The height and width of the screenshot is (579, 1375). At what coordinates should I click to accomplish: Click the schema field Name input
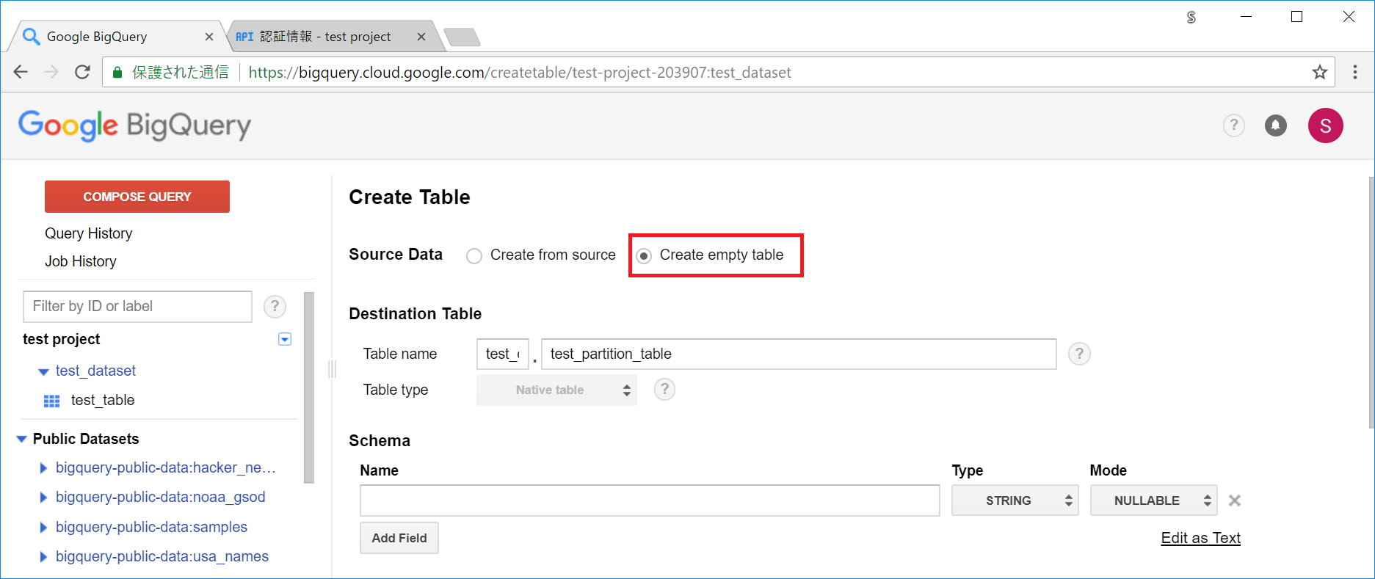tap(650, 500)
